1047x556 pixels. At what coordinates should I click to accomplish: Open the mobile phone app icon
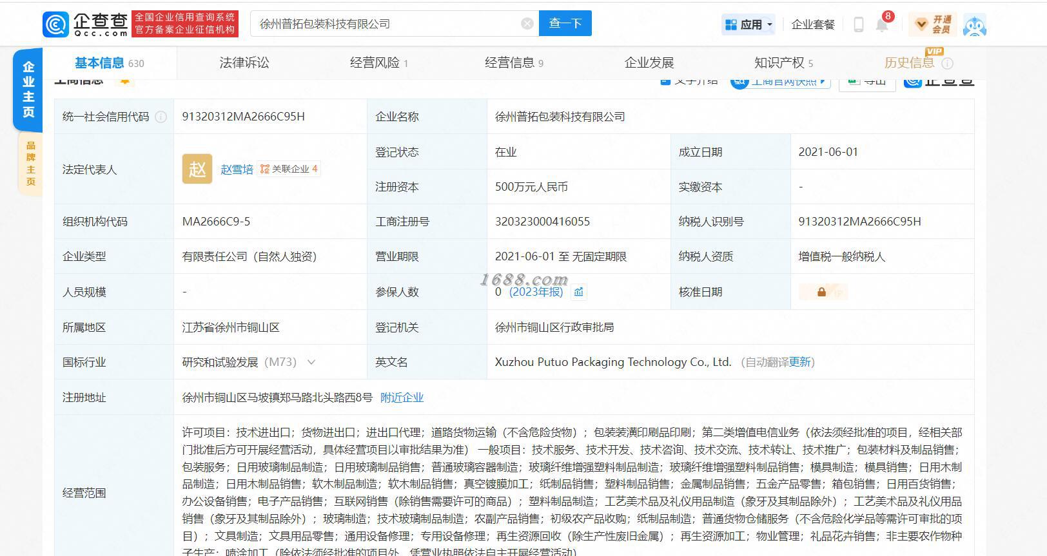tap(858, 24)
